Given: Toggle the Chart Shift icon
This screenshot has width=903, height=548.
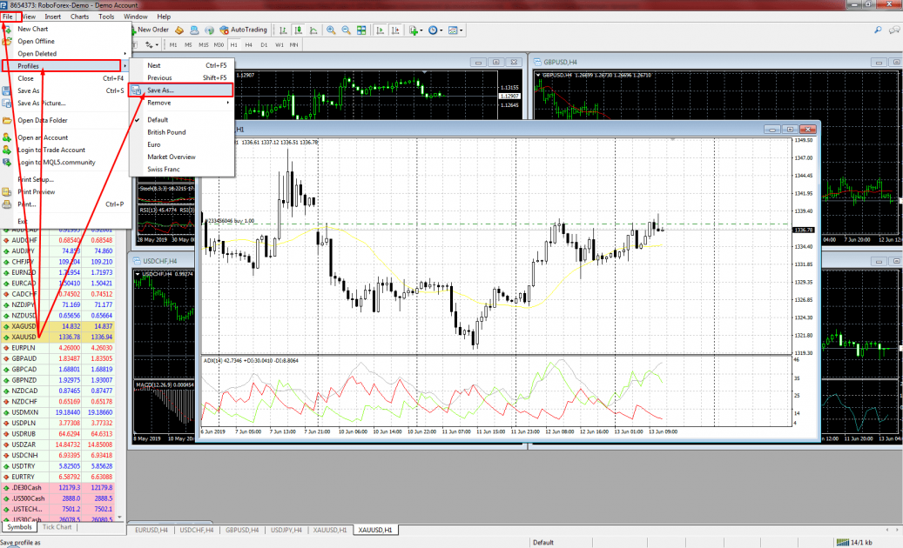Looking at the screenshot, I should (x=395, y=30).
